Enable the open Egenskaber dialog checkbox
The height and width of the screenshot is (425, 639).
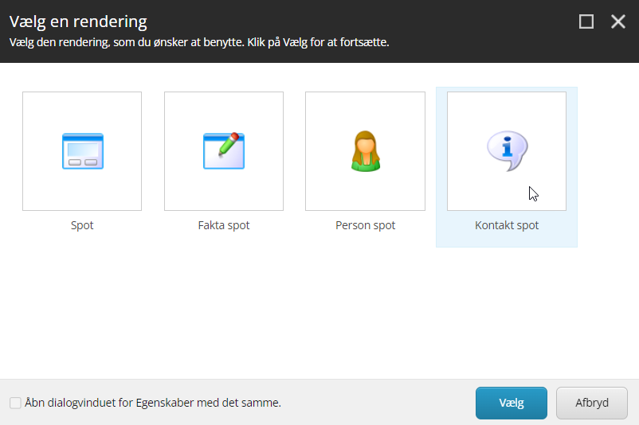tap(15, 403)
